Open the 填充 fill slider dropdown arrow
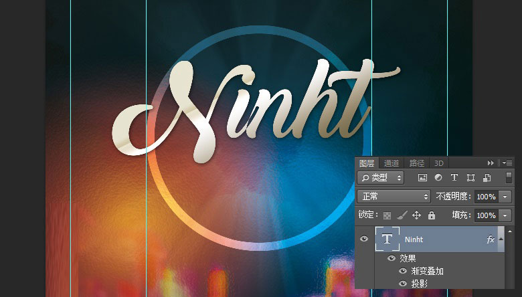 point(505,215)
